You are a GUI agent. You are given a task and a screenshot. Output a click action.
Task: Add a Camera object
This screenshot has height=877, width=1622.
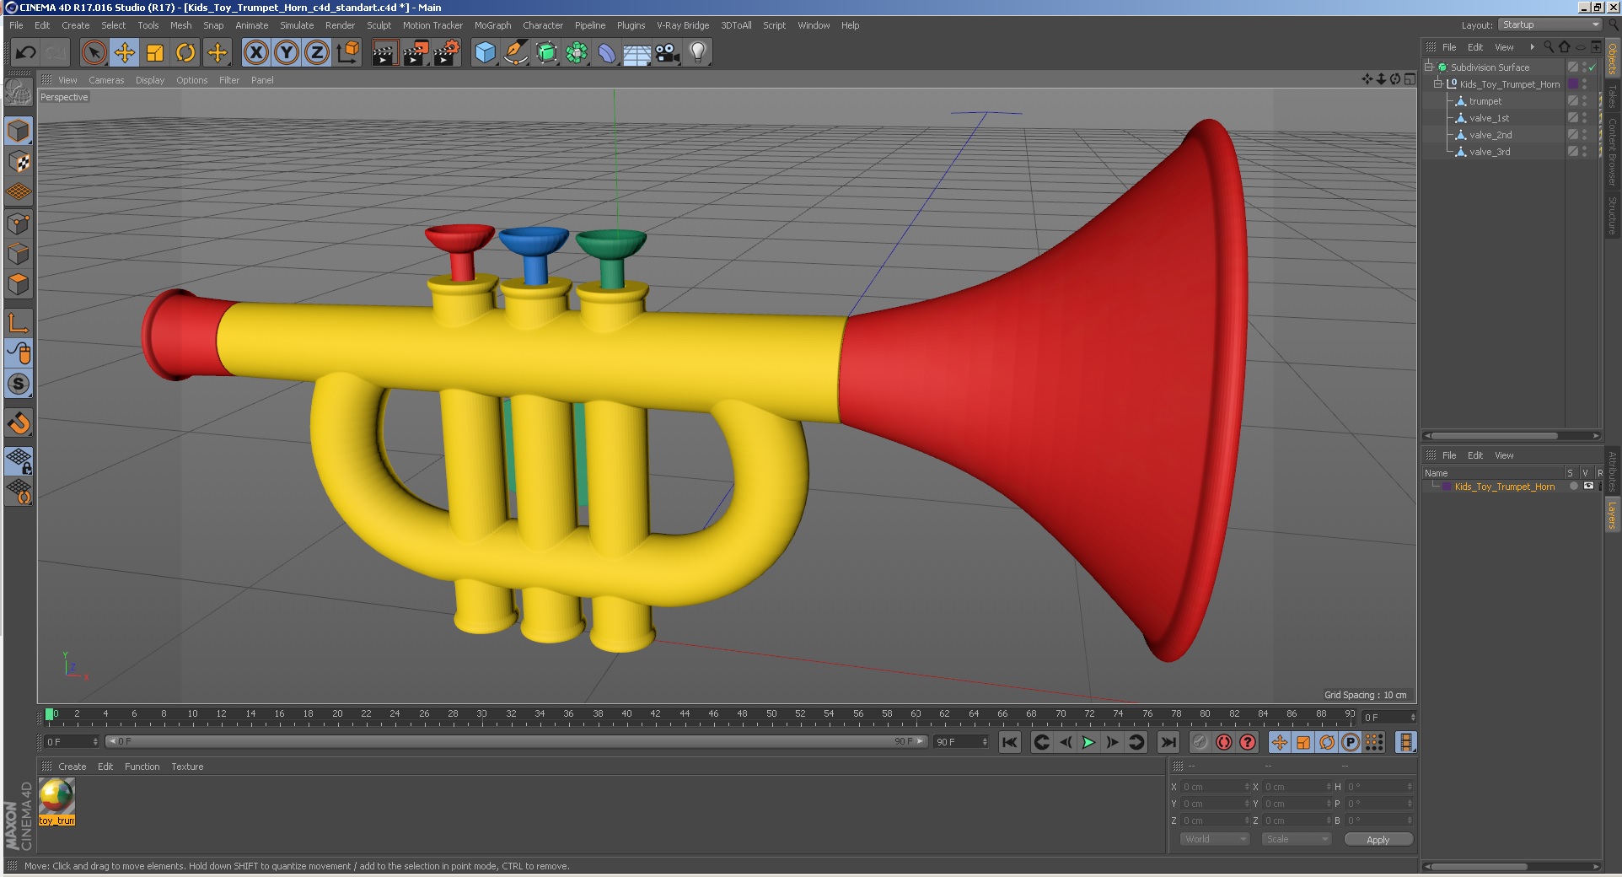pos(668,53)
